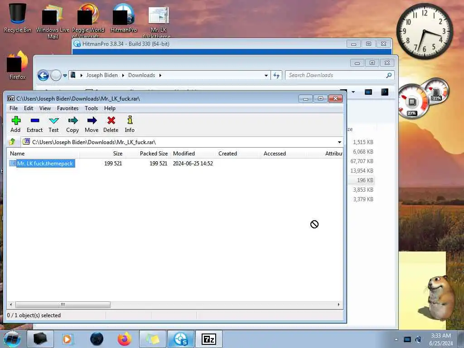
Task: Open Firefox desktop shortcut
Action: pos(18,65)
